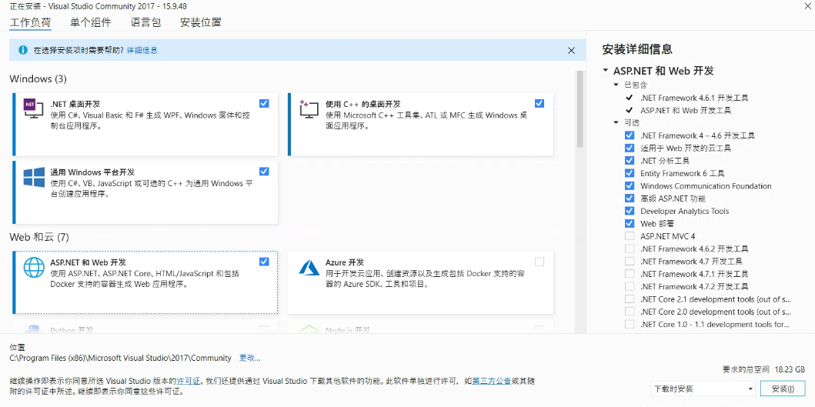
Task: Click the Windows (3) section heading
Action: click(x=38, y=79)
